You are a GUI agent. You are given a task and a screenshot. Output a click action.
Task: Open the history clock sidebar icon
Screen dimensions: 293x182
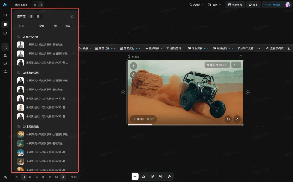pos(5,64)
